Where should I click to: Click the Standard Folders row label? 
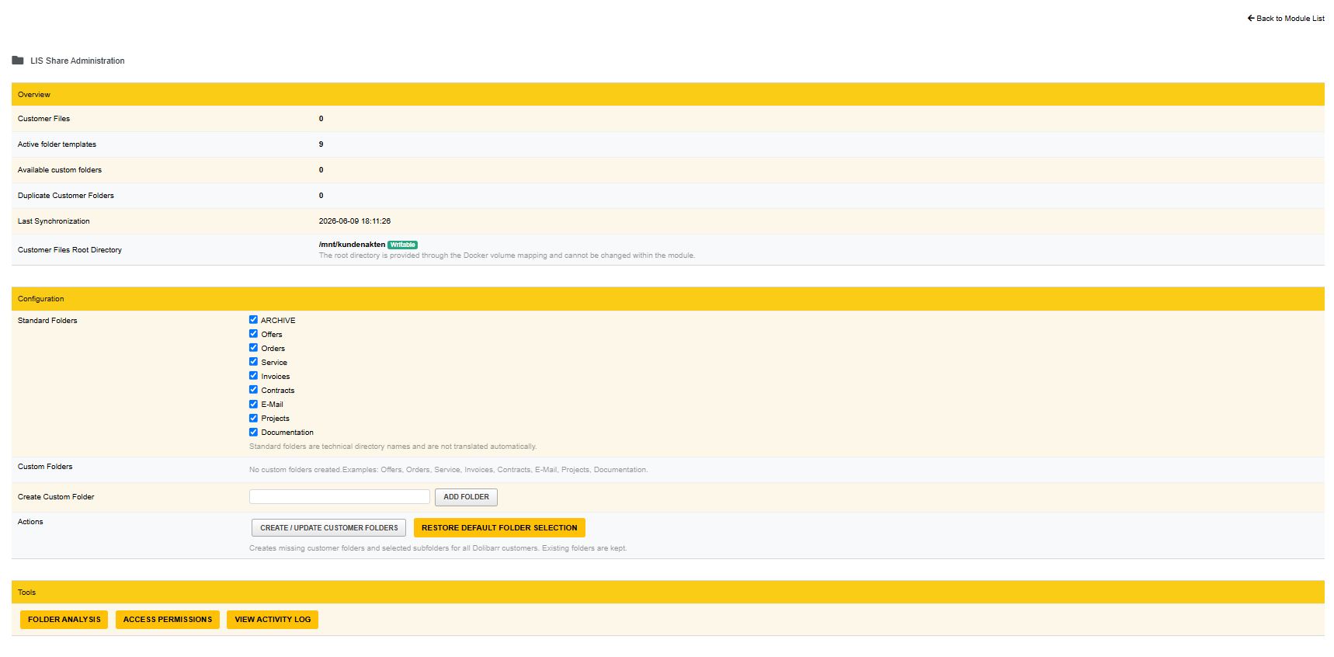click(47, 321)
